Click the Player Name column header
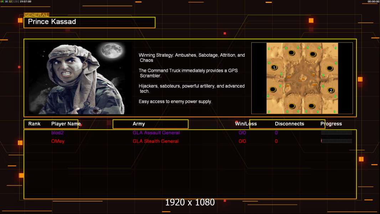This screenshot has height=214, width=380. (x=66, y=124)
